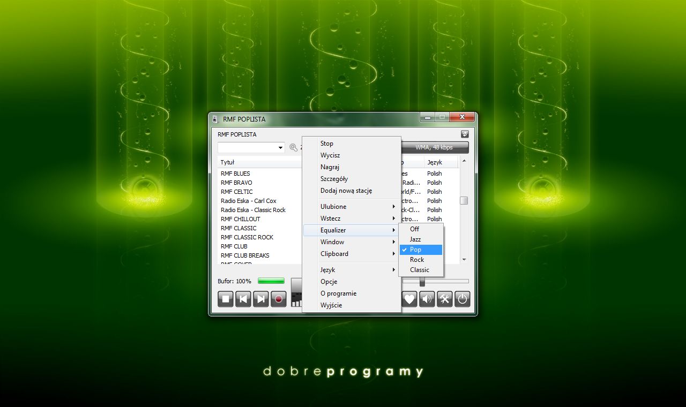Expand the Ulubione submenu
686x407 pixels.
tap(352, 207)
